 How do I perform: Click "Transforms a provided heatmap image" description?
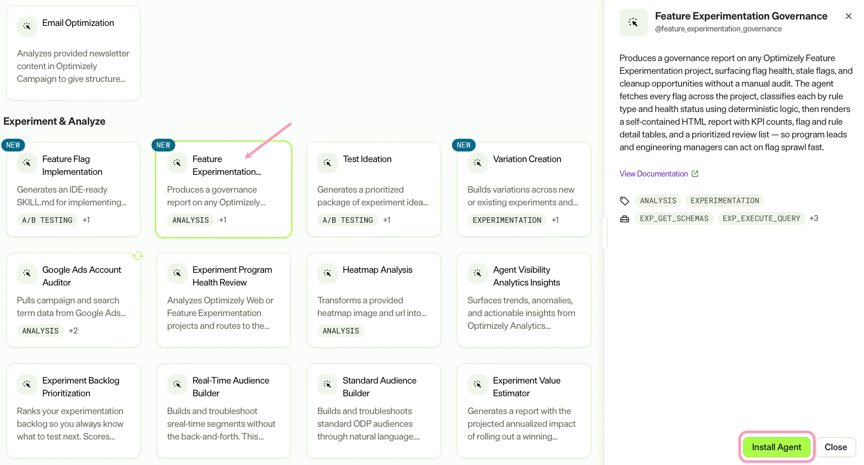[x=372, y=307]
